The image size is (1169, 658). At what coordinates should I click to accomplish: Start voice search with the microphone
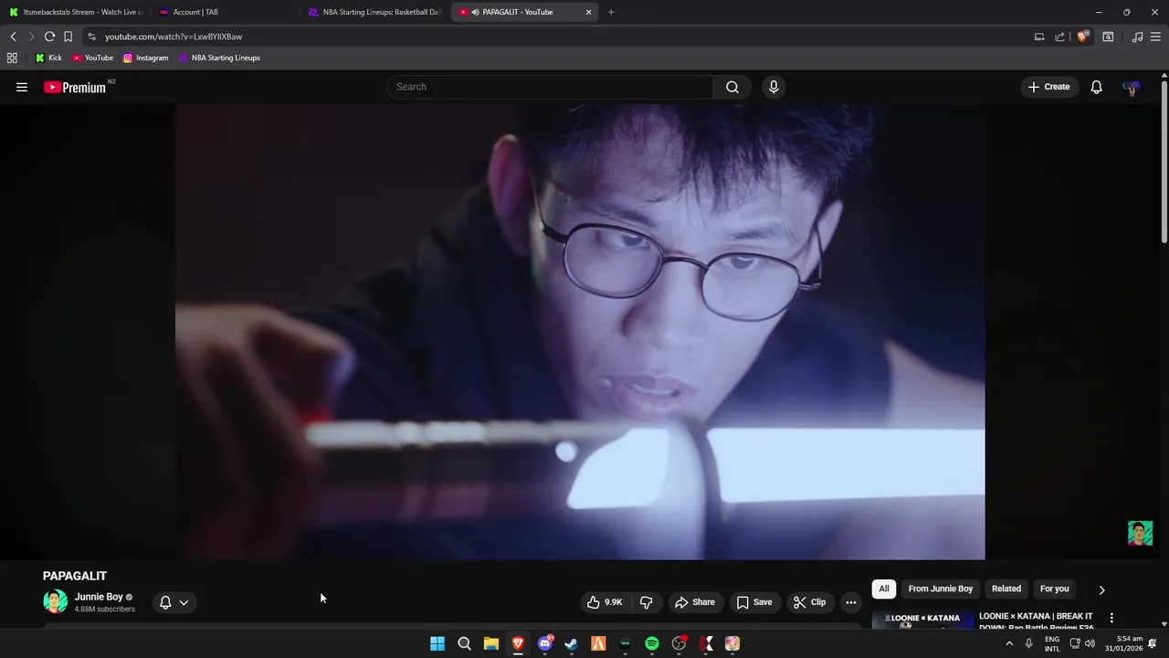(x=774, y=87)
